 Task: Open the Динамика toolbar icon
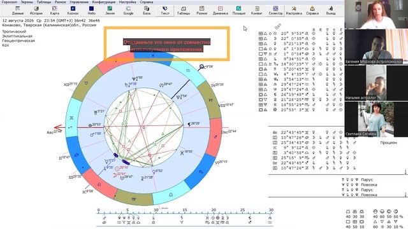click(x=220, y=11)
